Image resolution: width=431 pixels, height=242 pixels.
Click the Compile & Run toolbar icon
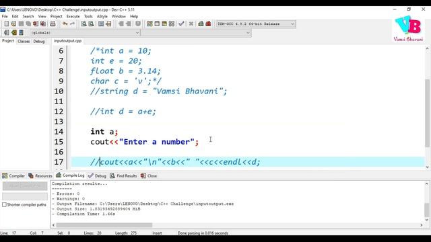(164, 24)
